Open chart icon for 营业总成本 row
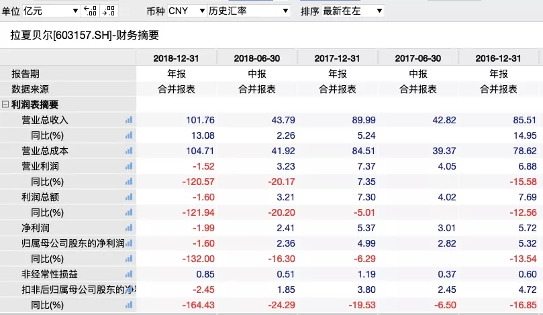Screen dimensions: 543x315 [x=129, y=151]
